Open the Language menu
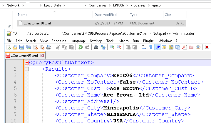This screenshot has width=211, height=123. (x=78, y=41)
